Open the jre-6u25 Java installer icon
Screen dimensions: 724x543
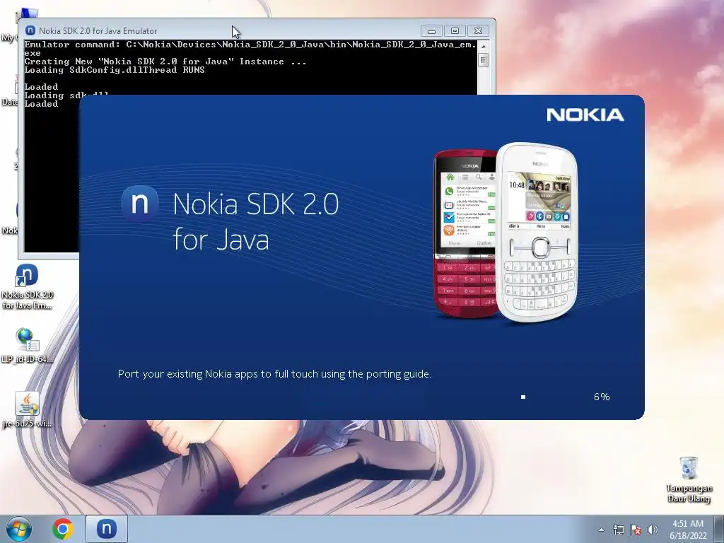[x=27, y=410]
